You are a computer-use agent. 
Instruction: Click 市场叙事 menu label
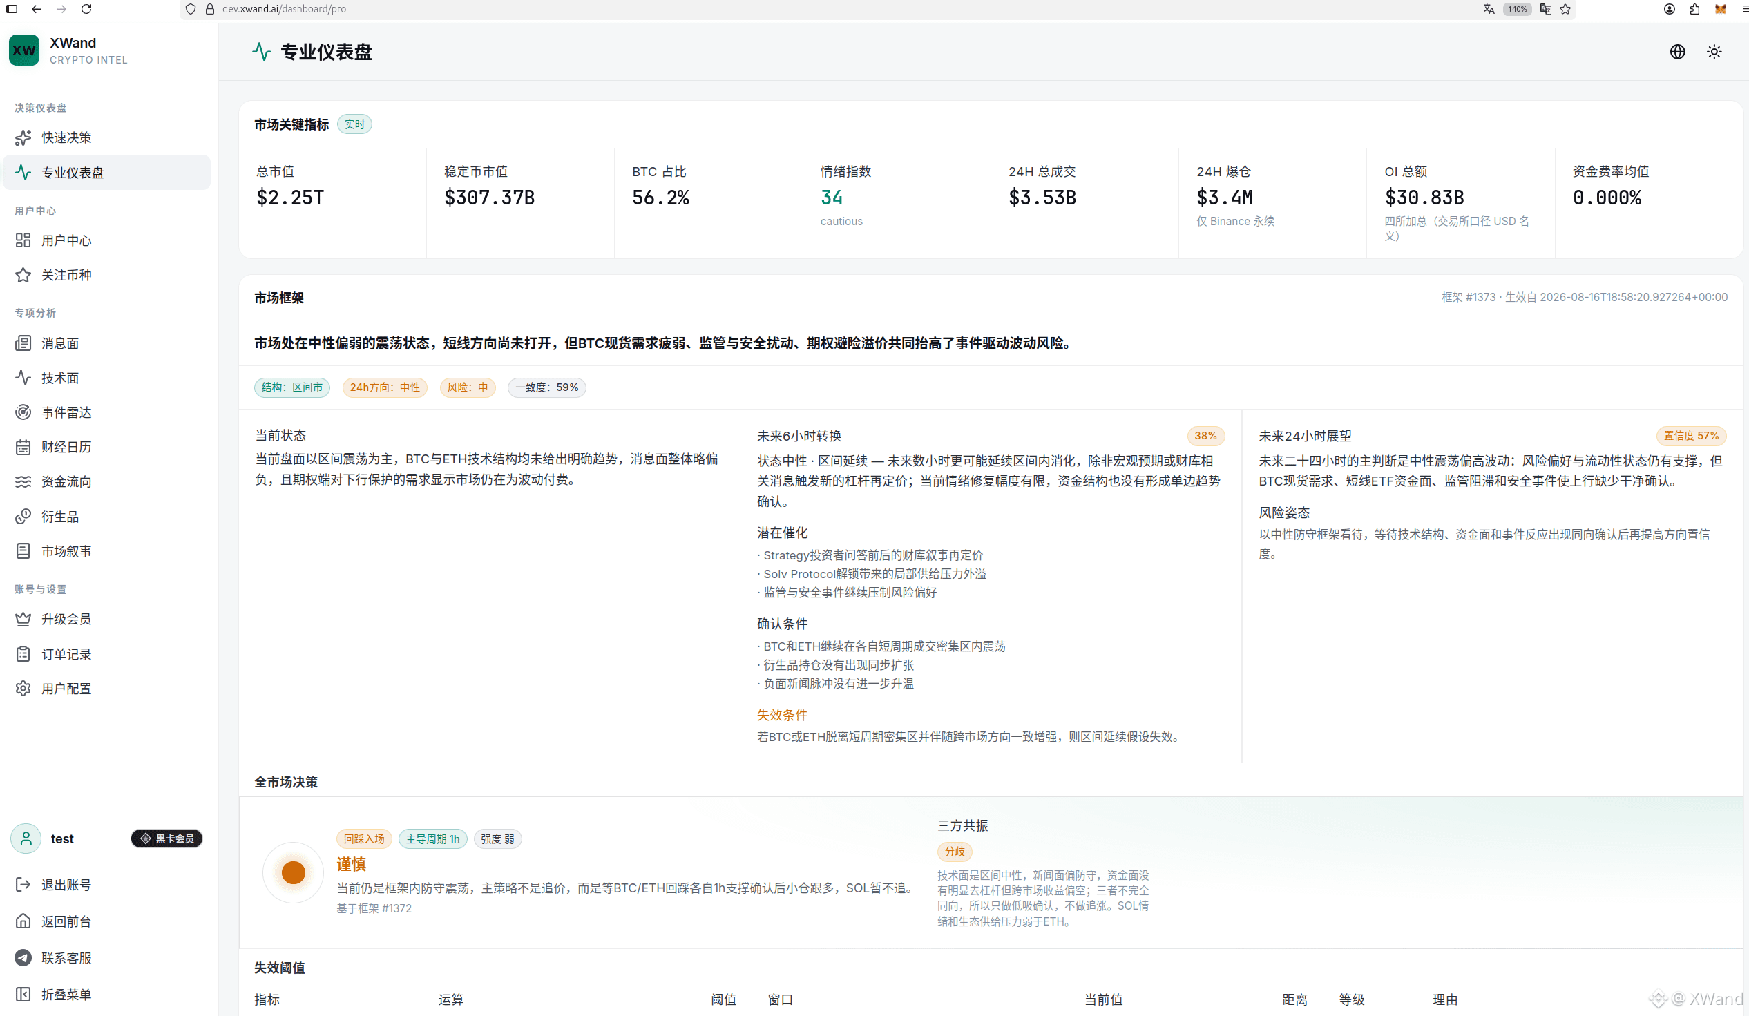point(66,551)
